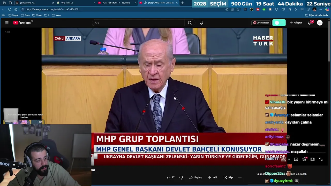Open the Sosyal bookmarks folder
331x186 pixels.
click(13, 15)
